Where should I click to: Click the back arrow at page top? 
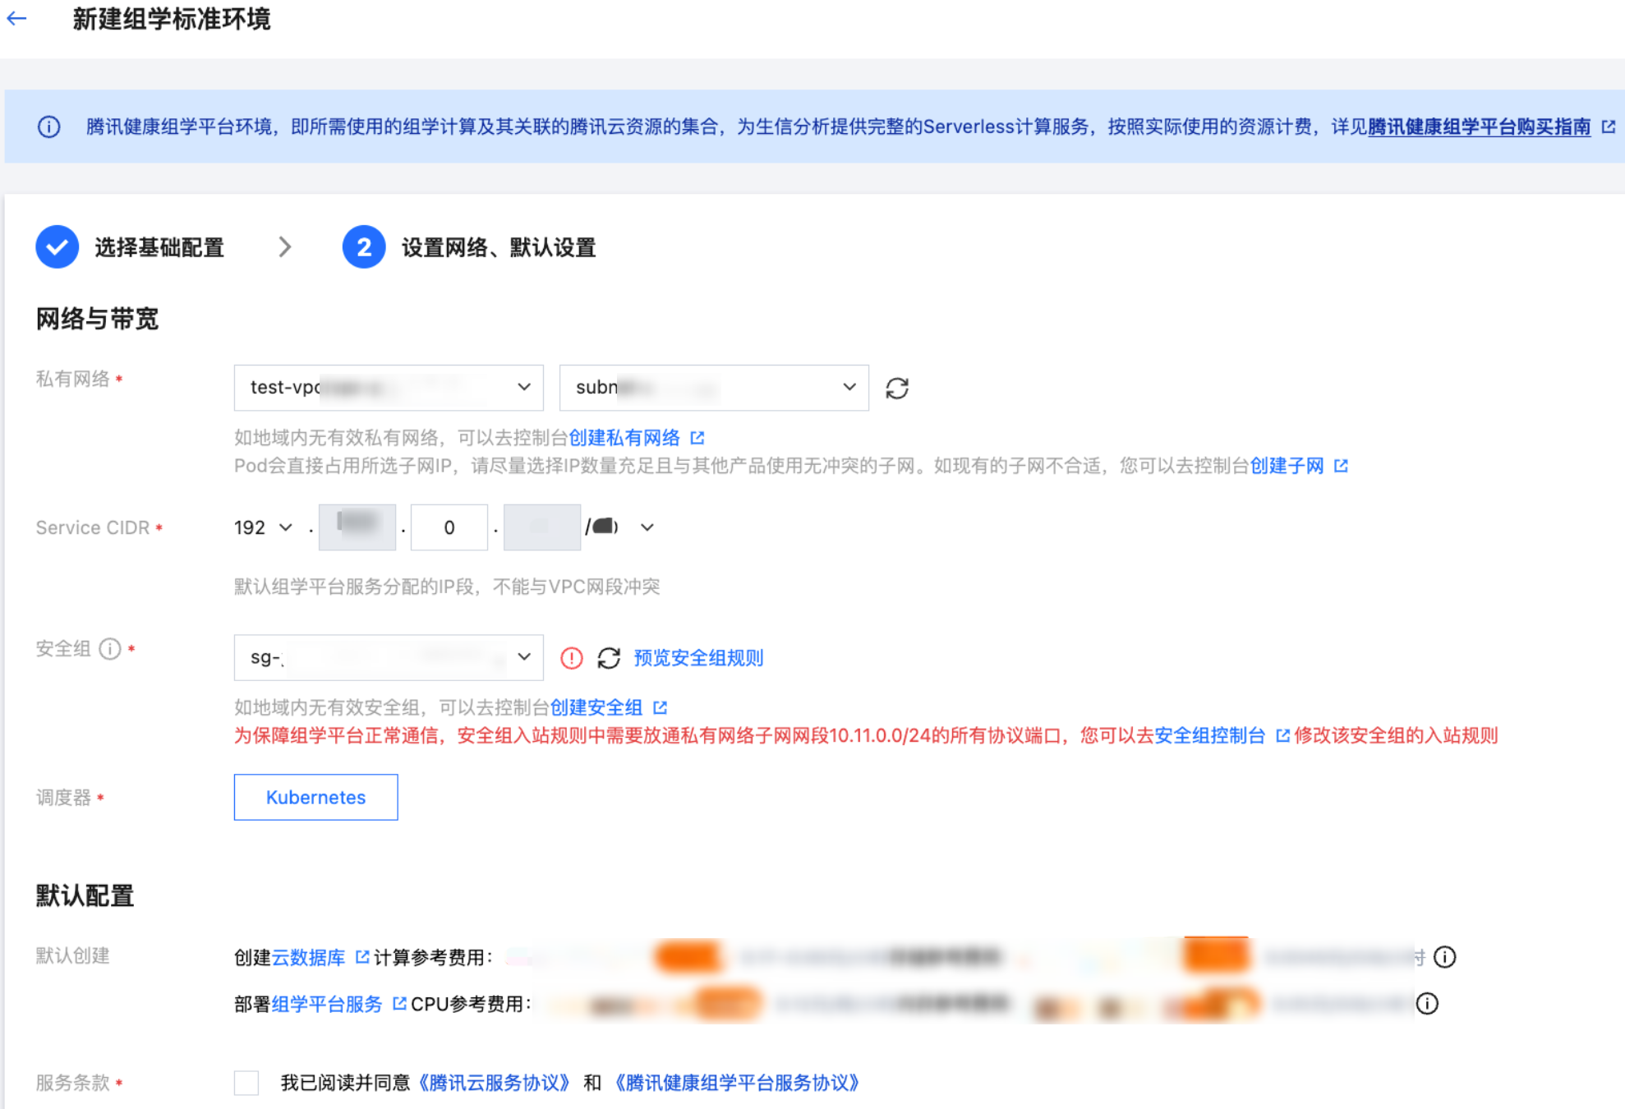click(16, 18)
